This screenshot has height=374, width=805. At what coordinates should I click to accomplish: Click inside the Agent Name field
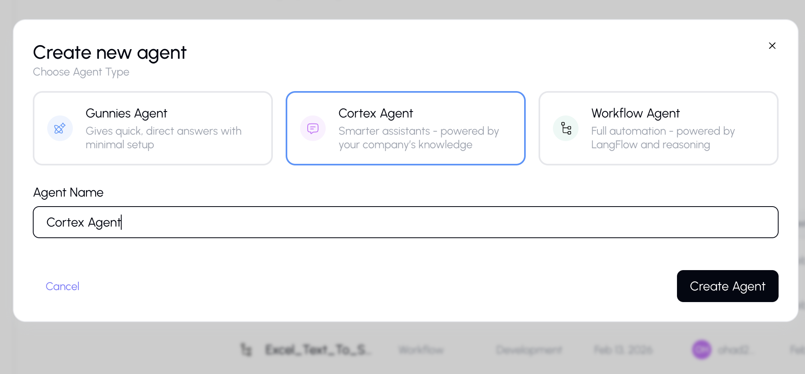coord(280,222)
